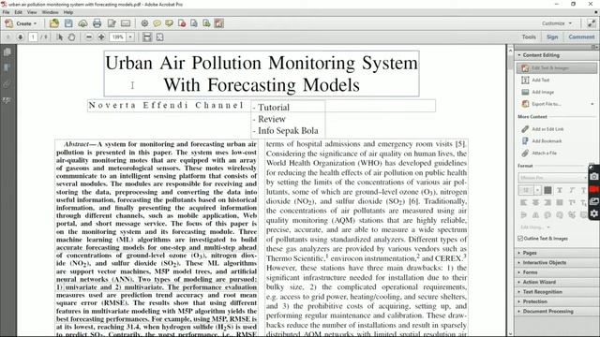
Task: Click the gear settings icon in toolbar
Action: 144,23
